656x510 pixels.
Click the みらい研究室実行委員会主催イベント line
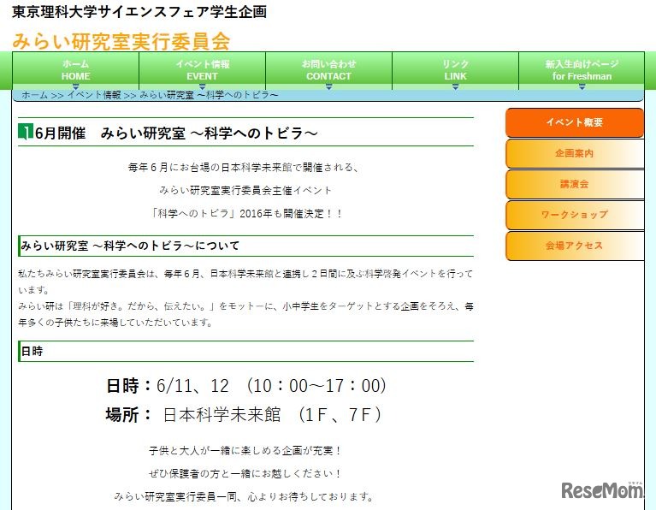pos(245,191)
